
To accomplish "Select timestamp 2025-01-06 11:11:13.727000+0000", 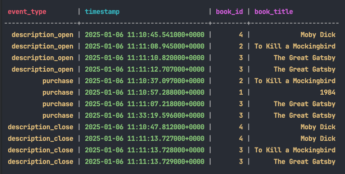I will coord(145,138).
